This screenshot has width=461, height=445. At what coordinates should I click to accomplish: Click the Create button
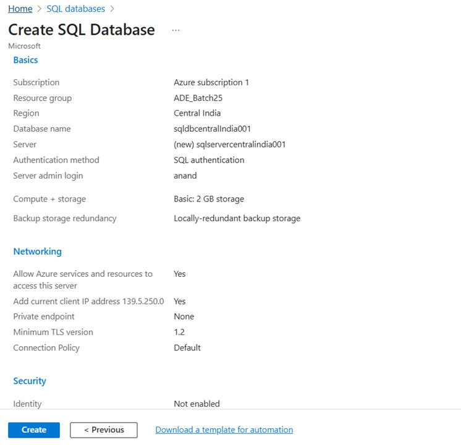(x=34, y=430)
